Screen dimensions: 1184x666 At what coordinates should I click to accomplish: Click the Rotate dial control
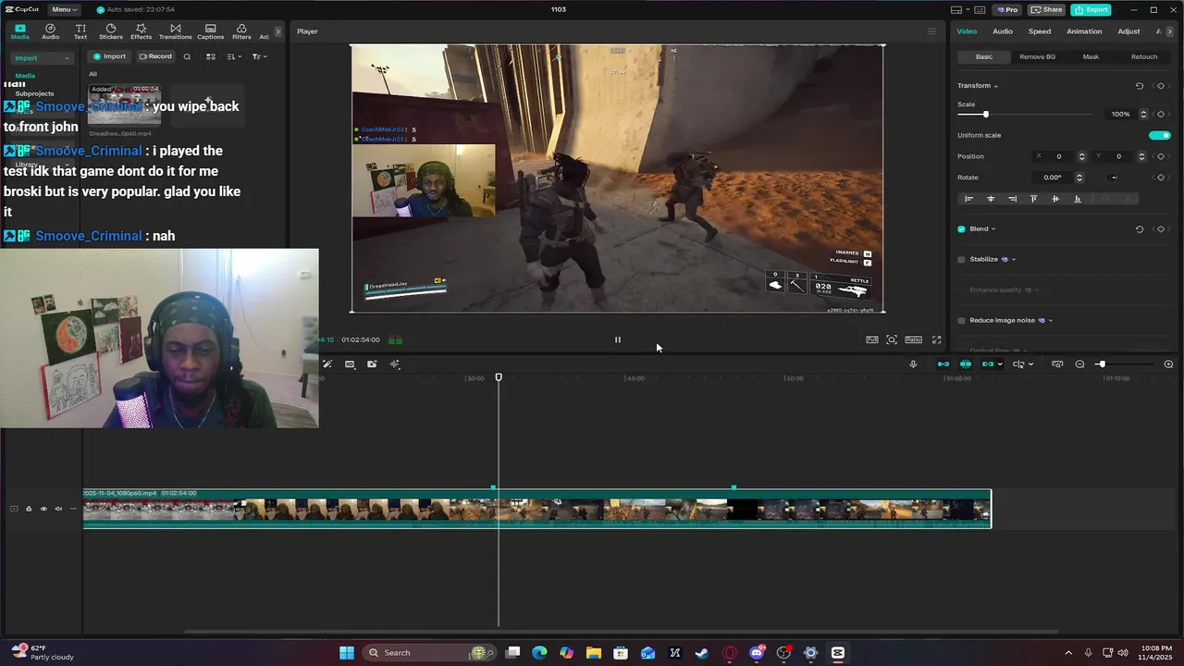click(1114, 178)
